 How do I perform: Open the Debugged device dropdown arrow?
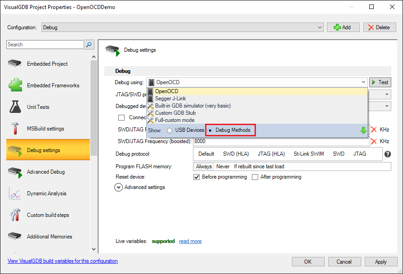387,106
